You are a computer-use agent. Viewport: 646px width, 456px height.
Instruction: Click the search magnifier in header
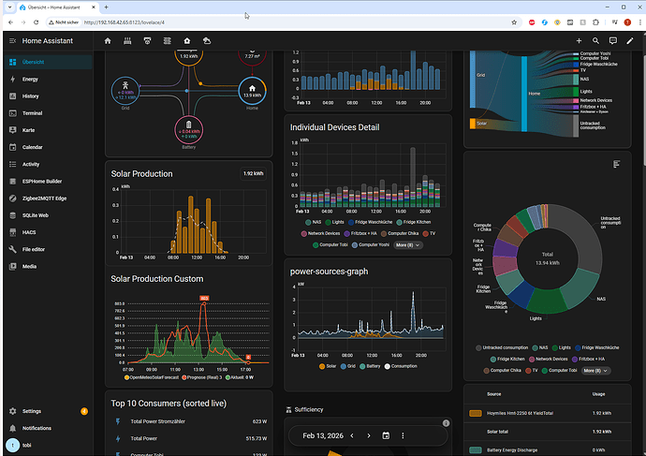[x=595, y=41]
